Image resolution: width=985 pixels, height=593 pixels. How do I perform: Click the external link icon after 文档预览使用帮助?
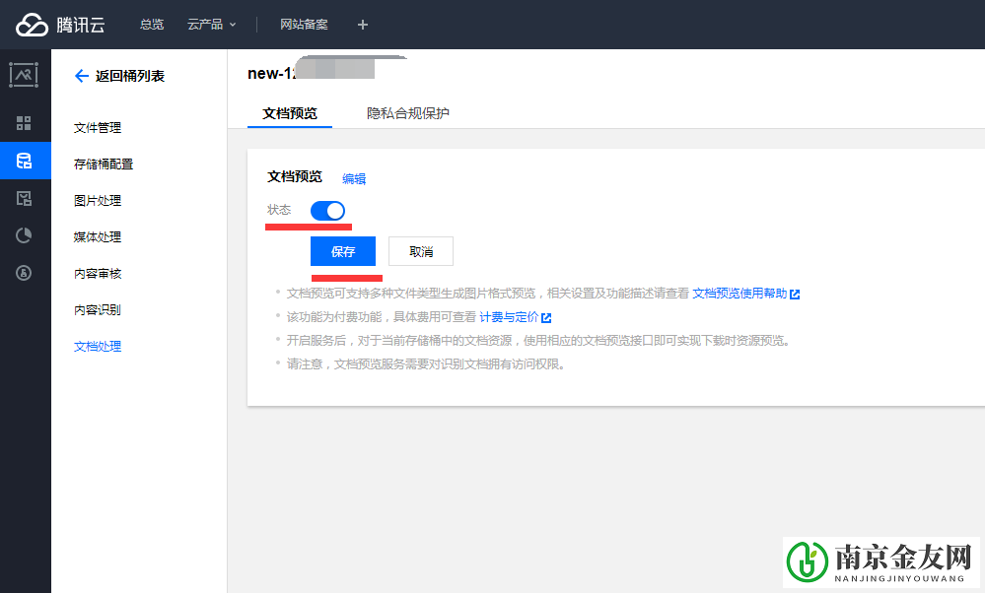tap(797, 295)
